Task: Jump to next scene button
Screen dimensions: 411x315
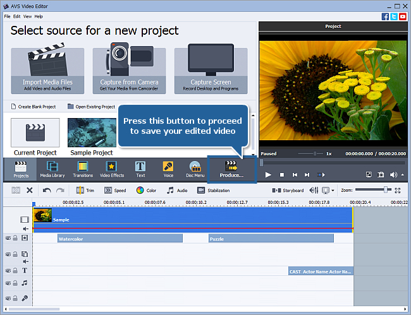Action: click(x=321, y=175)
